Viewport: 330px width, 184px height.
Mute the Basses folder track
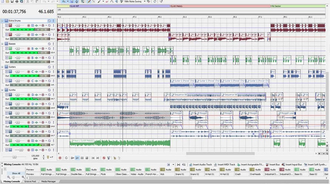coord(49,44)
